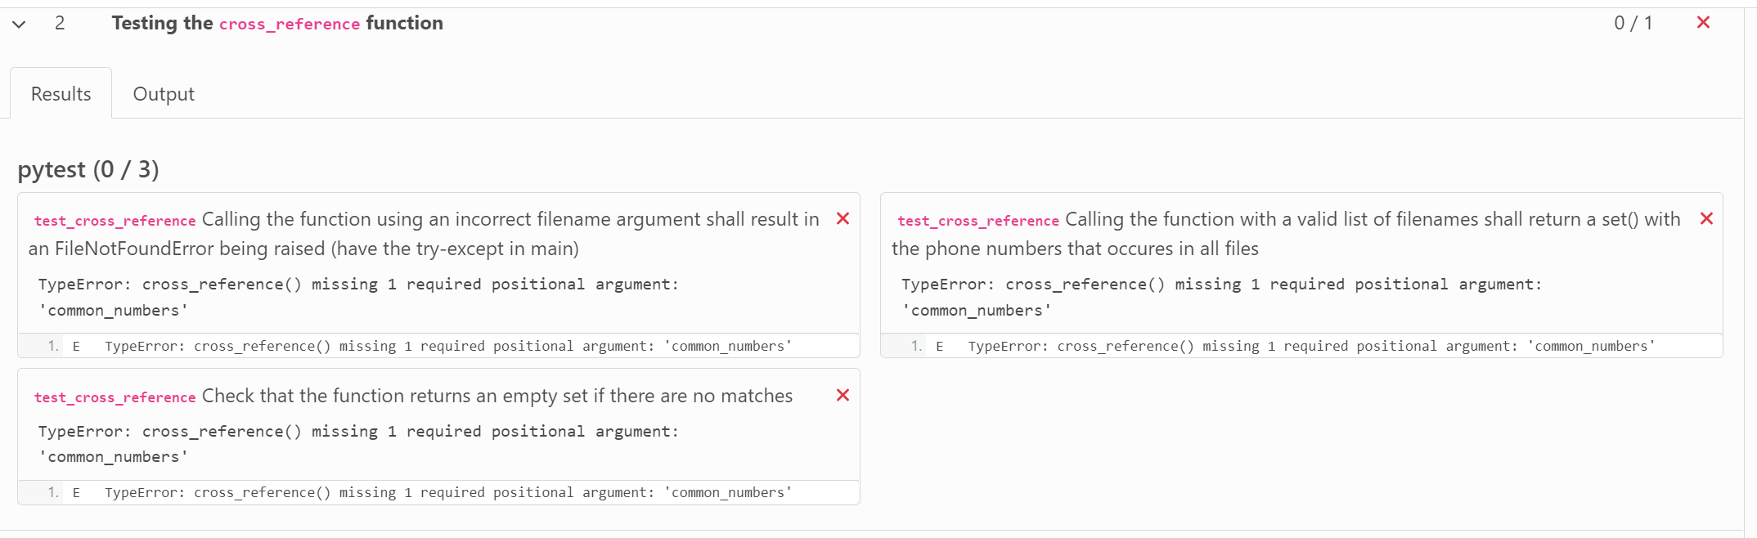Click test_cross_reference label in the valid filenames card

978,221
